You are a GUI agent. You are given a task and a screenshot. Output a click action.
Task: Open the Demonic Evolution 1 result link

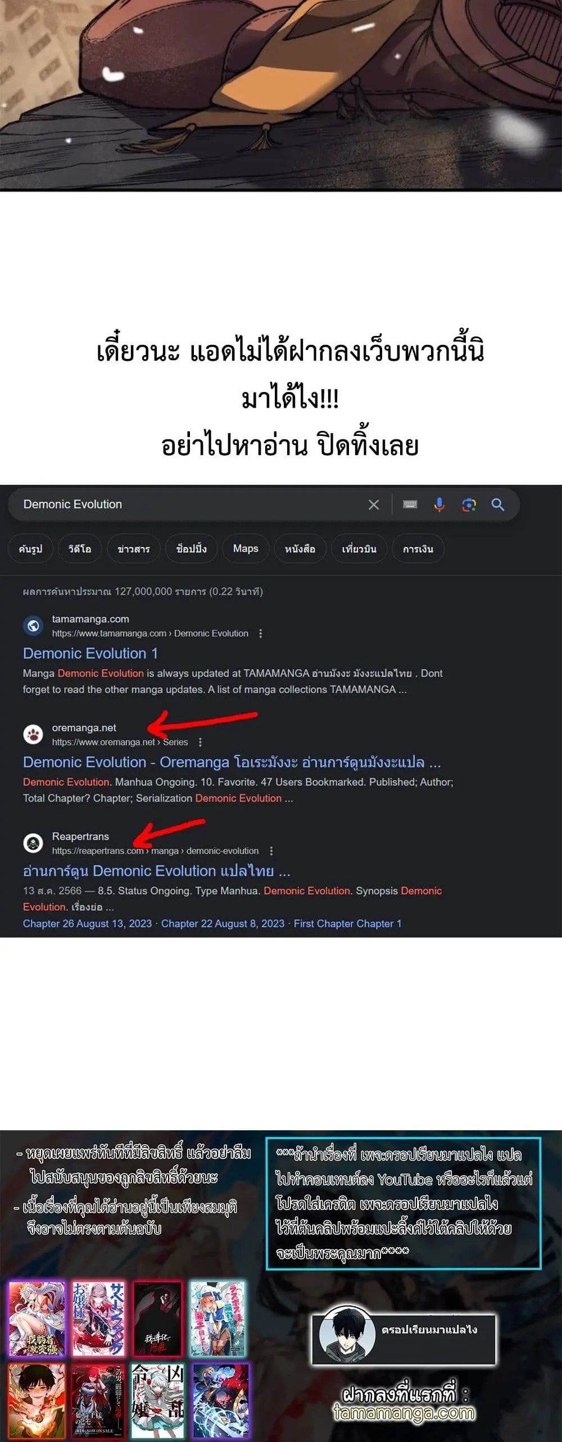point(90,653)
